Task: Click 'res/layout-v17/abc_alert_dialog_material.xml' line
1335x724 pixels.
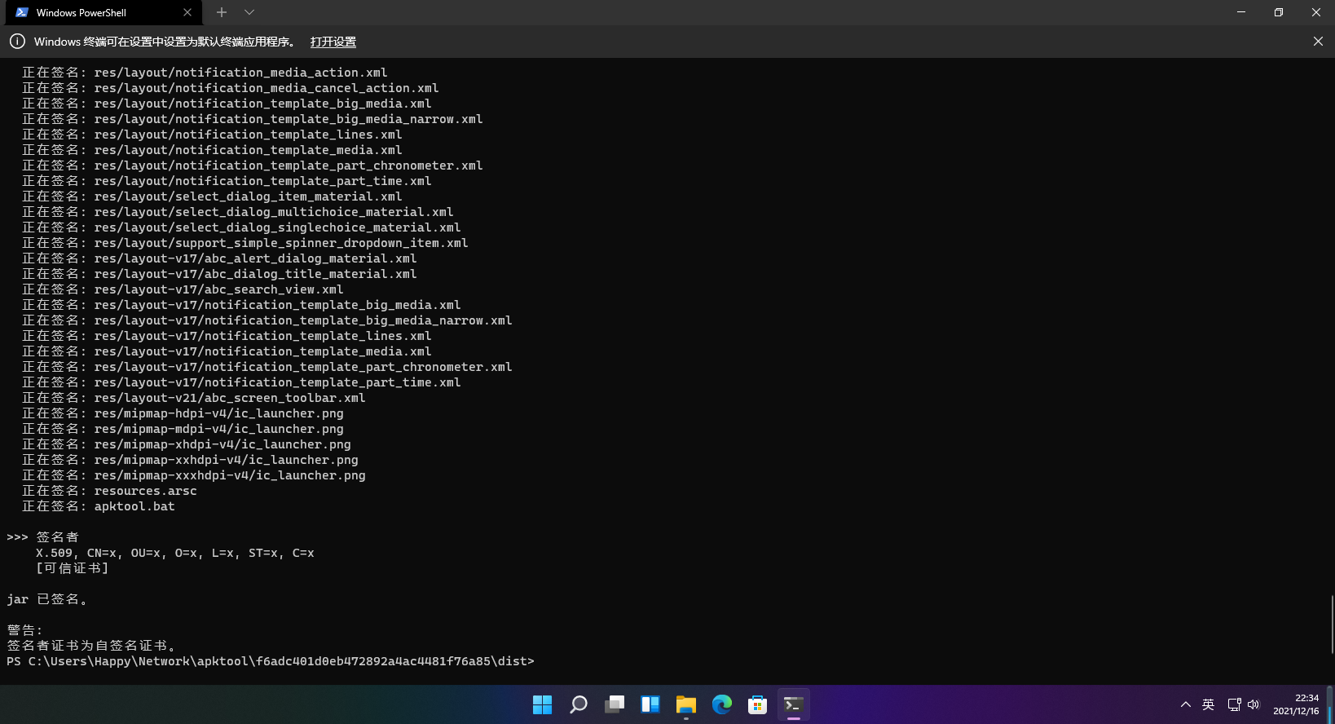Action: pos(220,258)
